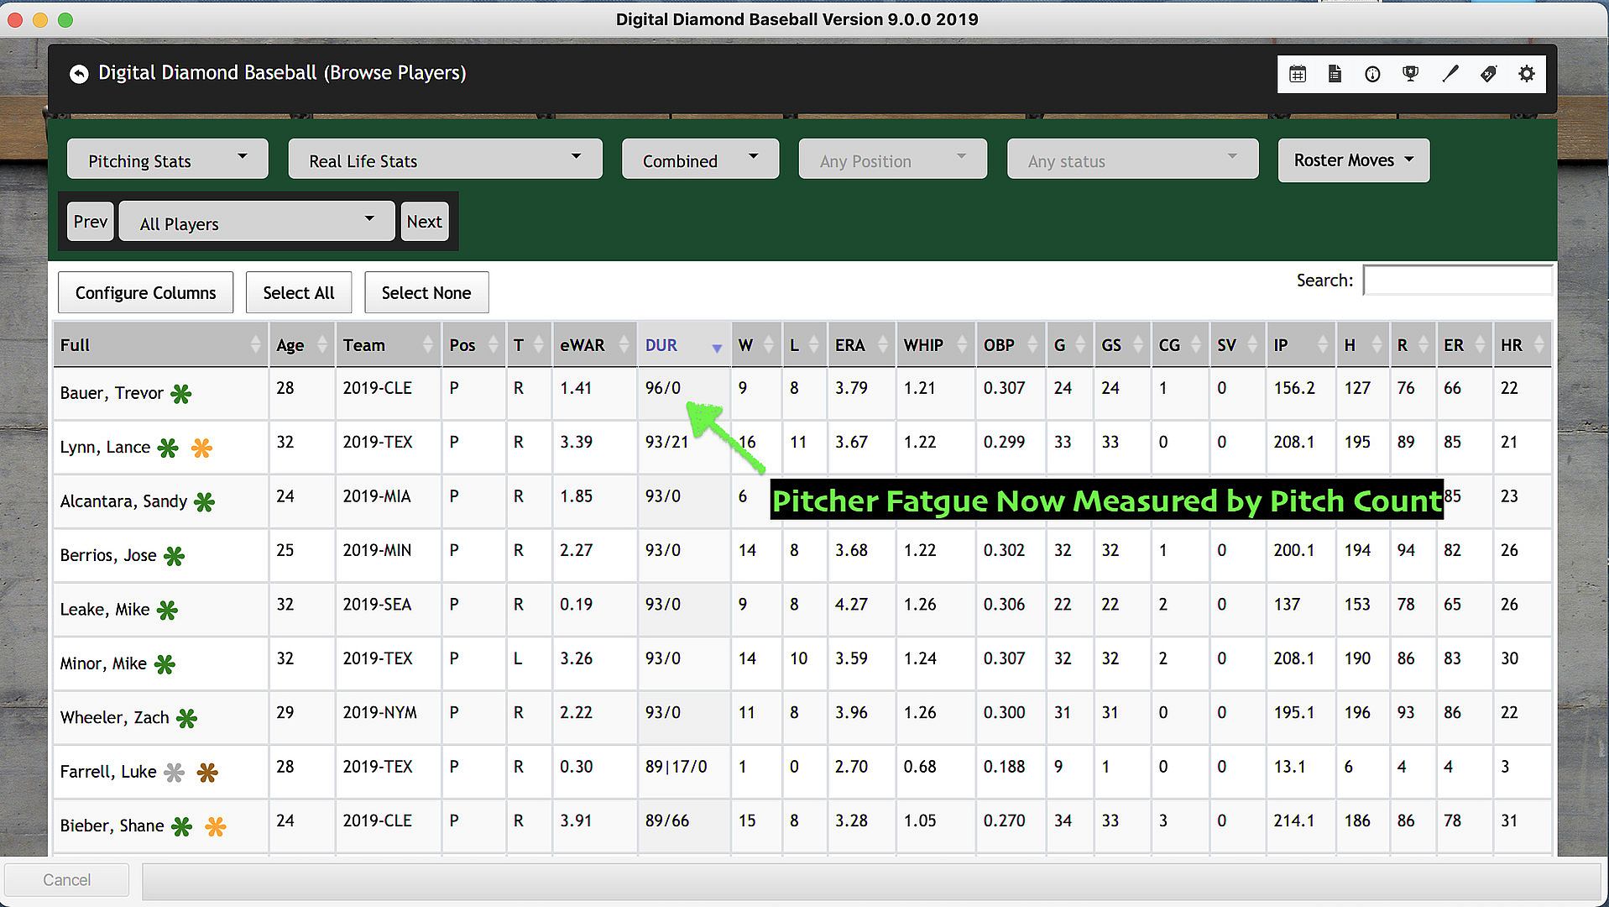Sort table by HR column

(1523, 344)
